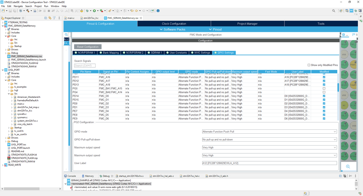Click the Build hammer icon
Screen dimensions: 363x196
pos(28,11)
